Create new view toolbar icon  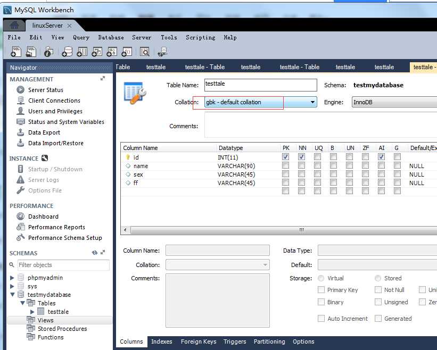coord(97,52)
